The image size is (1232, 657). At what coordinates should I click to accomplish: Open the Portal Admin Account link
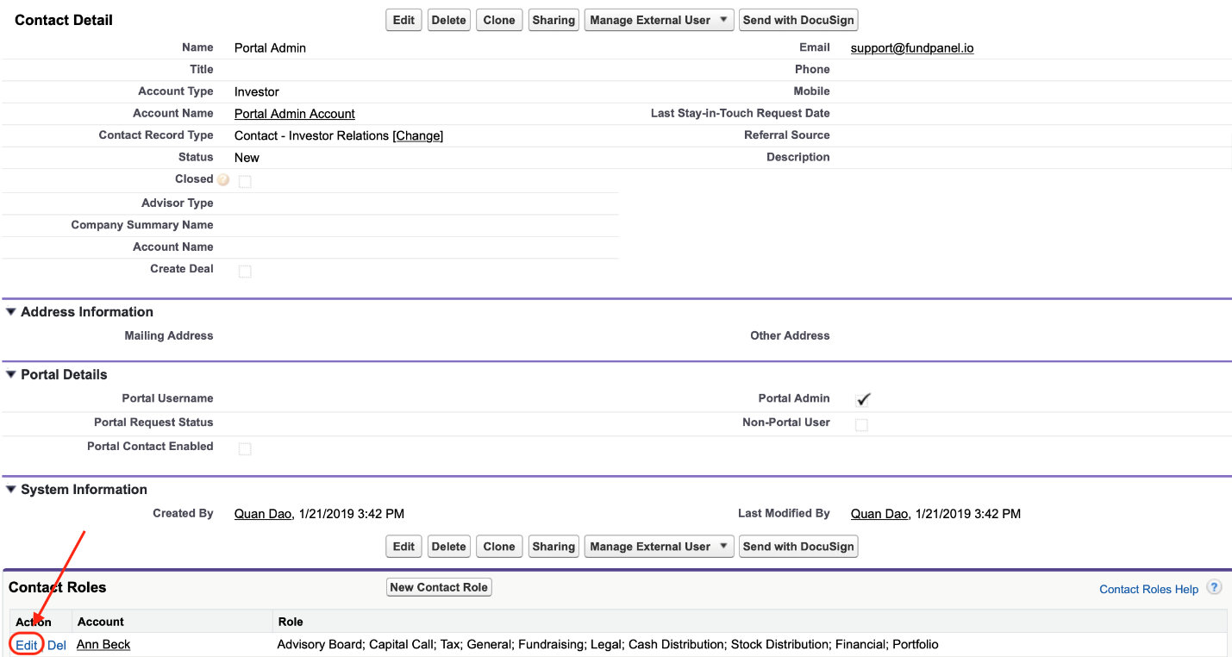coord(295,114)
